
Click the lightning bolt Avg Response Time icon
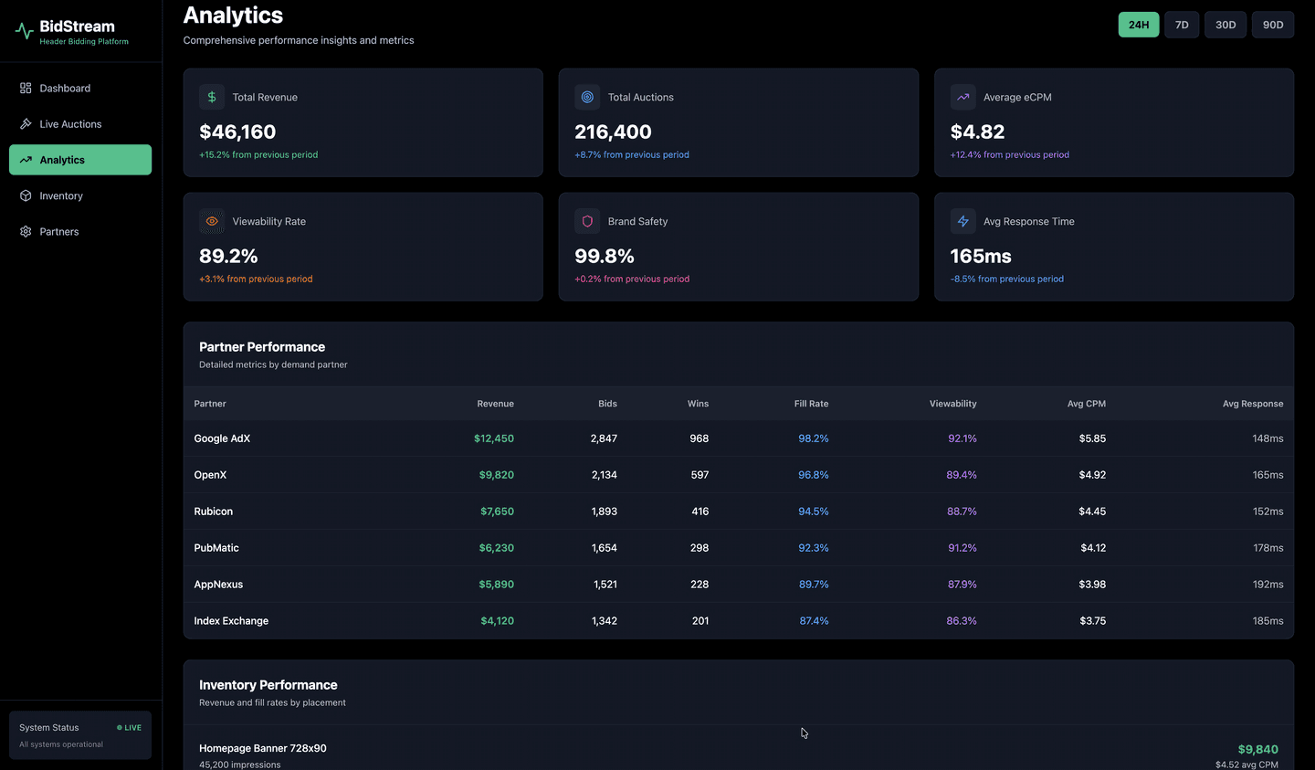click(x=963, y=221)
